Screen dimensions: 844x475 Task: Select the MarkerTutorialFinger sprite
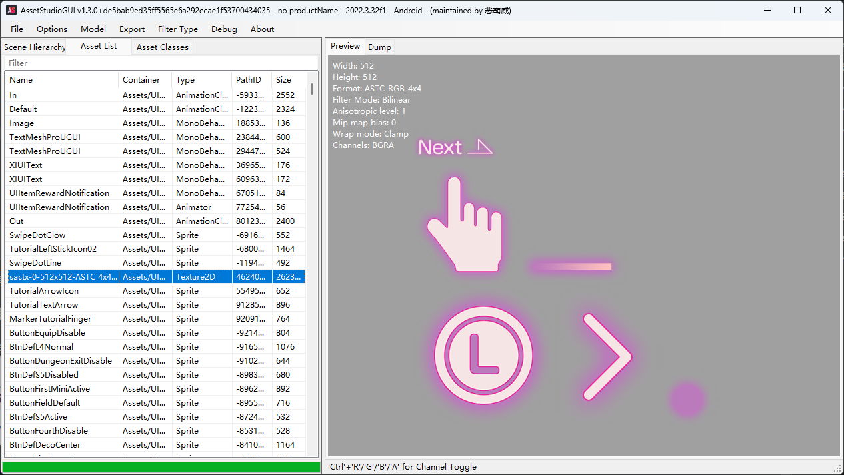(x=157, y=319)
